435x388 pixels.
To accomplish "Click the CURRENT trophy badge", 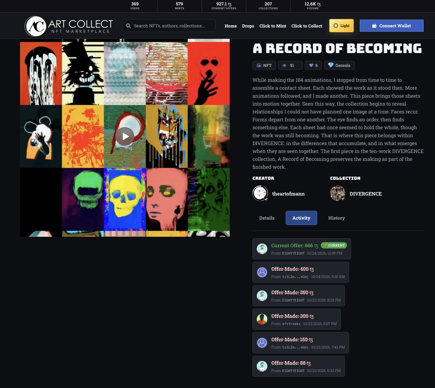I will point(334,245).
